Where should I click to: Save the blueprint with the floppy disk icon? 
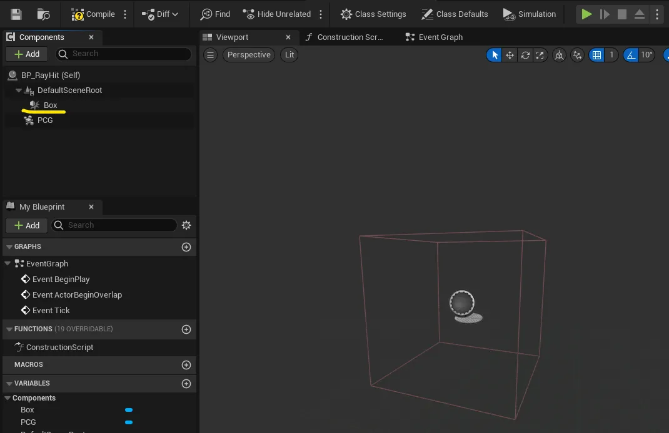click(x=16, y=14)
